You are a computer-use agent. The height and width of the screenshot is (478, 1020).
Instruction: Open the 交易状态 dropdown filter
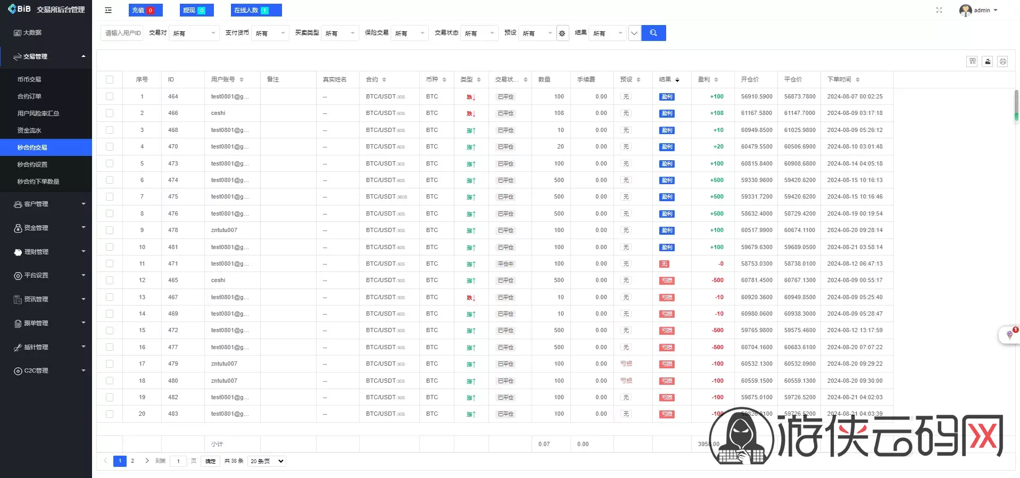click(x=479, y=33)
